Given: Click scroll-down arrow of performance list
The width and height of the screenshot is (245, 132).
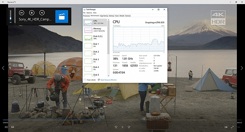Looking at the screenshot, I should 109,76.
